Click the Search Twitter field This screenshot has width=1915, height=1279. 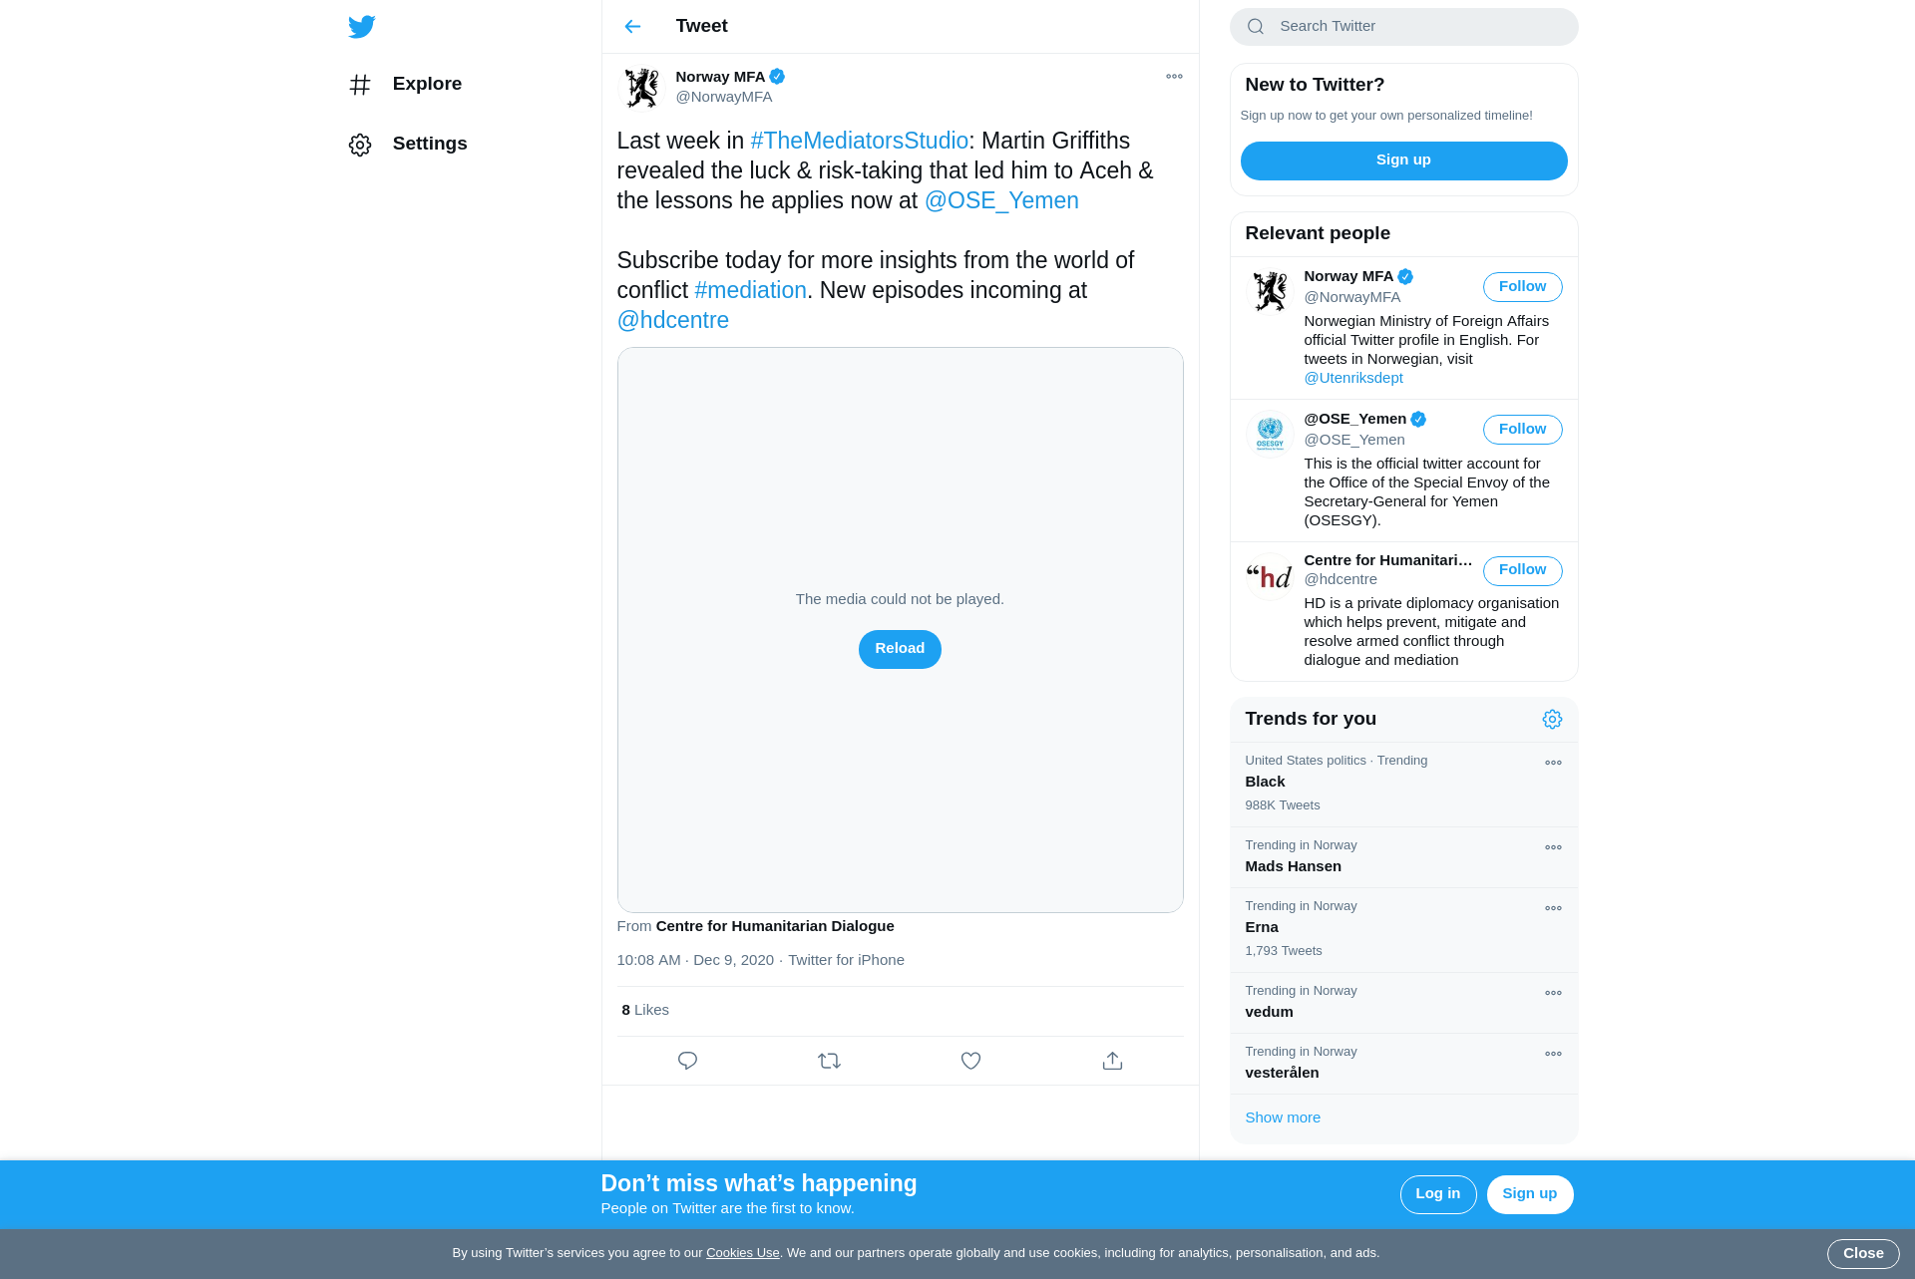click(x=1403, y=27)
